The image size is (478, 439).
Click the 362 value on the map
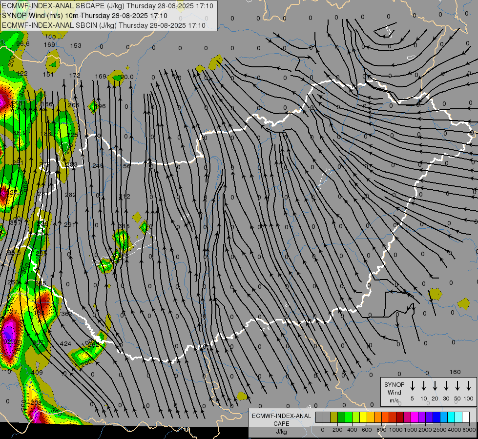click(67, 314)
